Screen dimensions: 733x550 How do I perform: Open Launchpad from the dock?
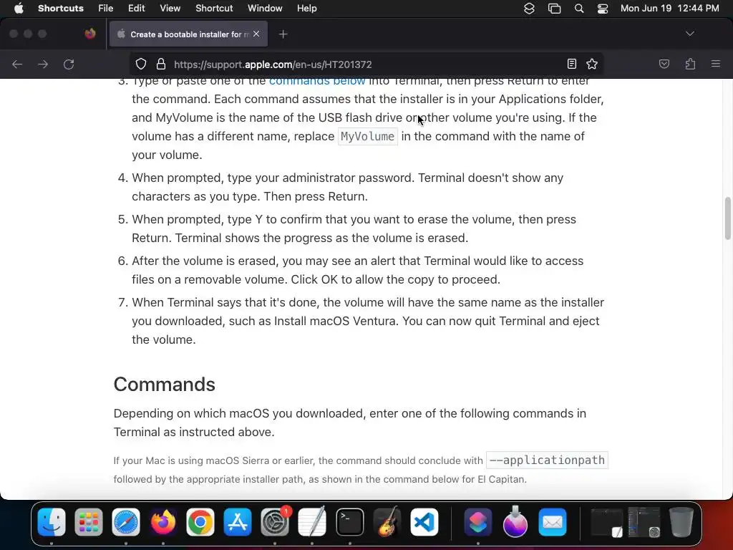[88, 521]
